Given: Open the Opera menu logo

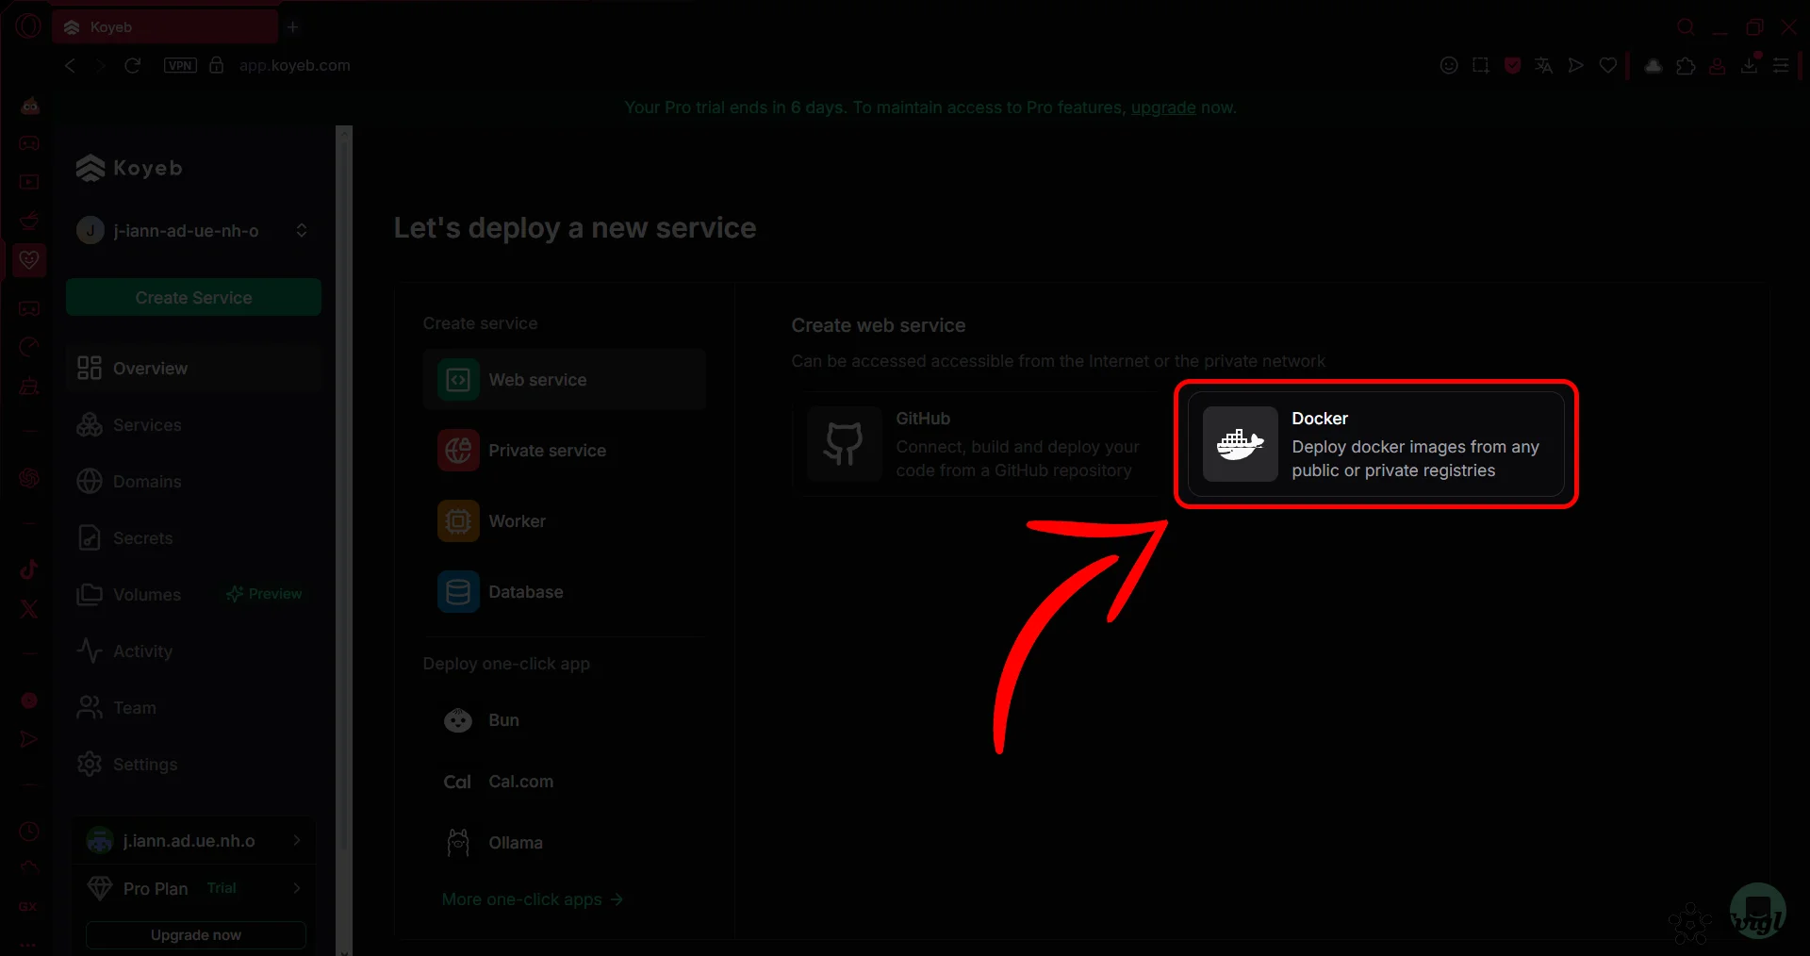Looking at the screenshot, I should [x=28, y=26].
